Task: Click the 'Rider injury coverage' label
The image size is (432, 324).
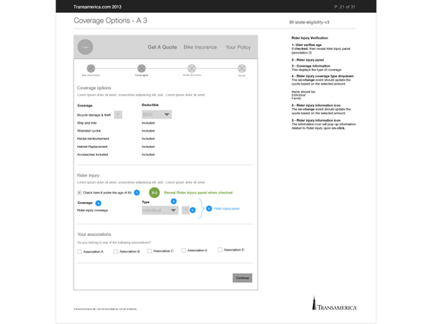Action: (x=92, y=210)
